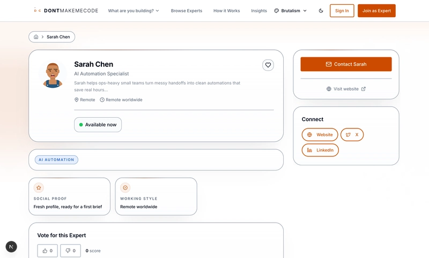Expand the "What are you building?" menu
The image size is (429, 258).
tap(134, 11)
